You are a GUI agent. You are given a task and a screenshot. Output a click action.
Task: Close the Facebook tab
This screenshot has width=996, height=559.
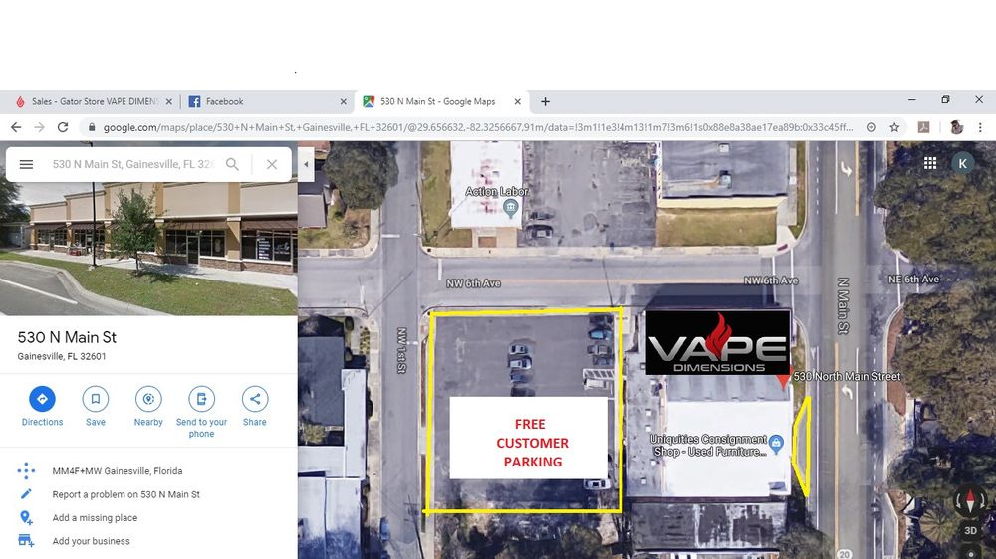point(343,101)
